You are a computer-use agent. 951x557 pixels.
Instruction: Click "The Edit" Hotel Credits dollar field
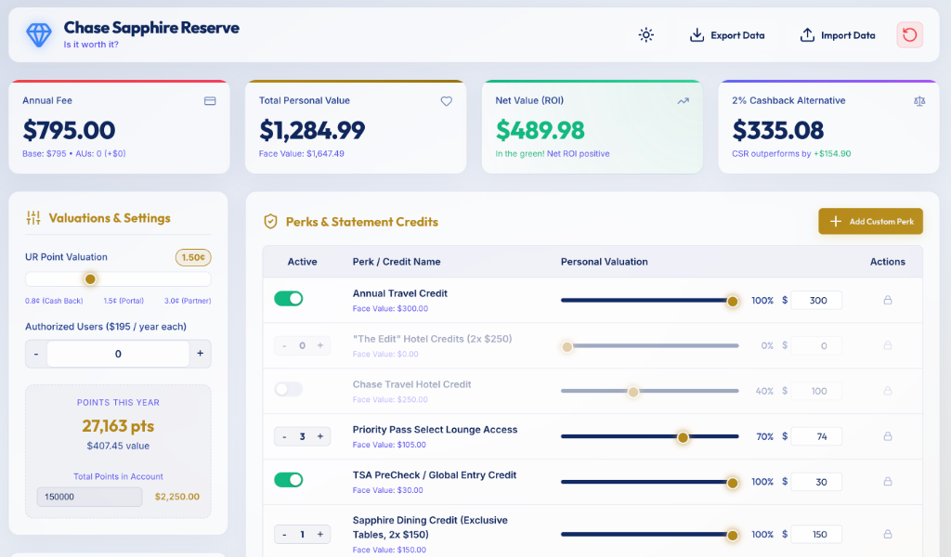817,346
